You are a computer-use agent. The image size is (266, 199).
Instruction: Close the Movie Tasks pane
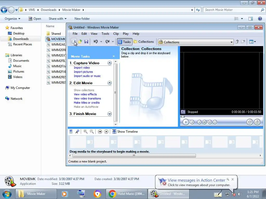(x=114, y=56)
